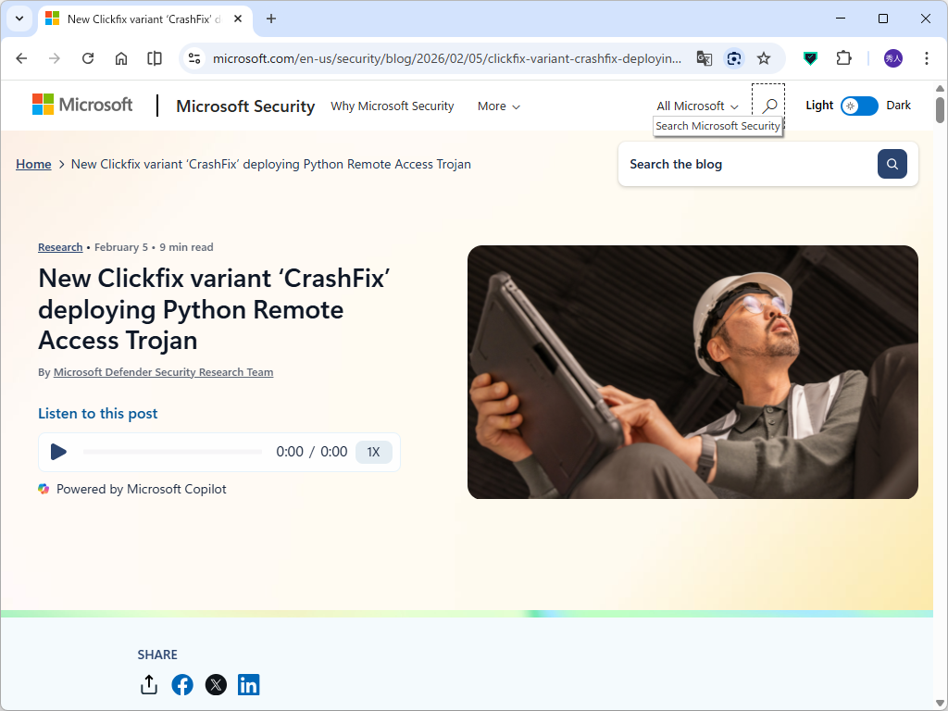
Task: Go to the Home breadcrumb link
Action: 33,164
